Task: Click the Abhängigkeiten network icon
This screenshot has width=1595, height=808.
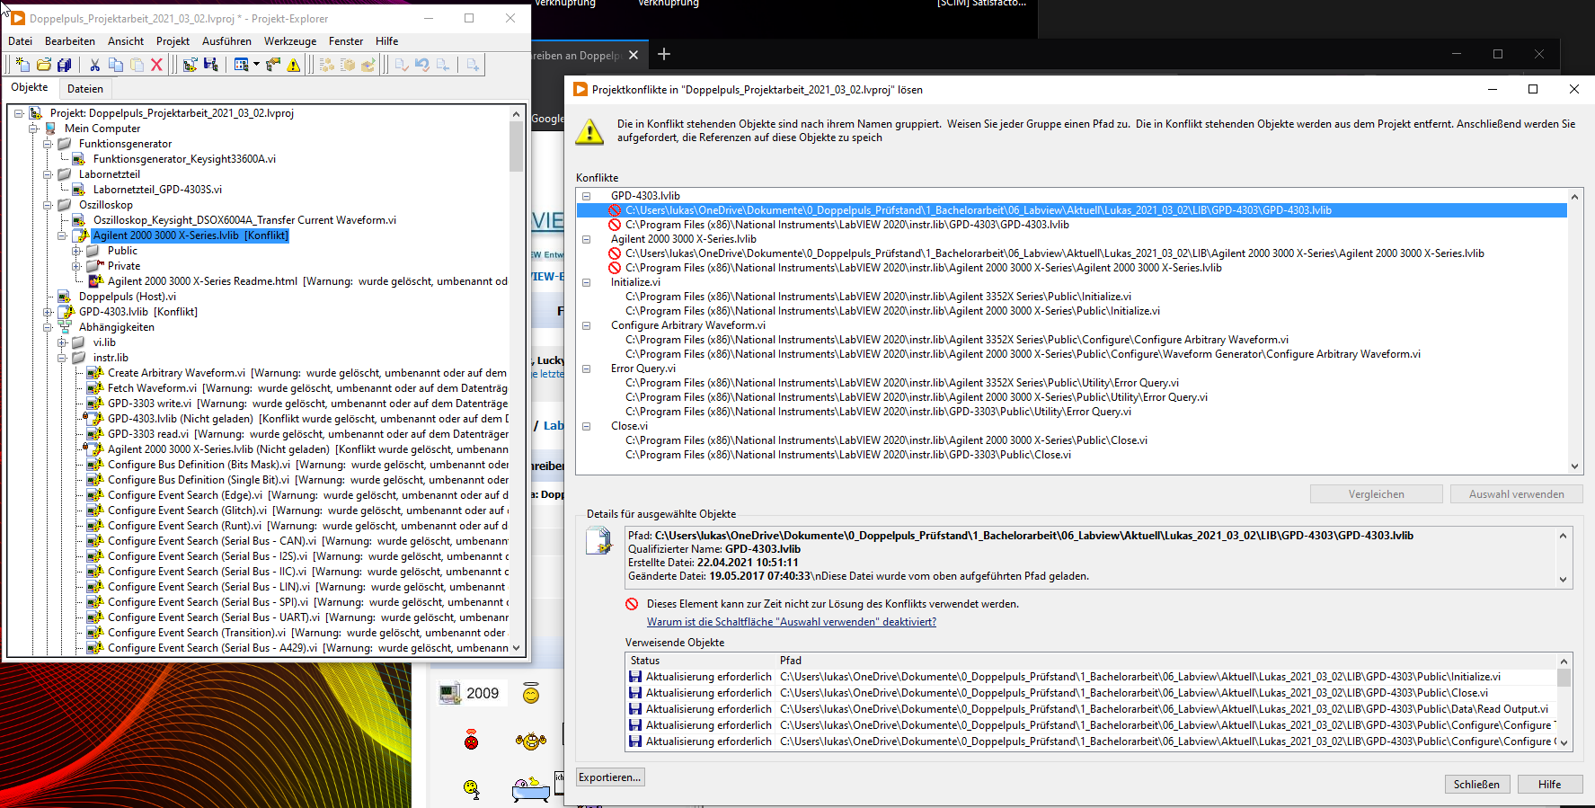Action: point(65,327)
